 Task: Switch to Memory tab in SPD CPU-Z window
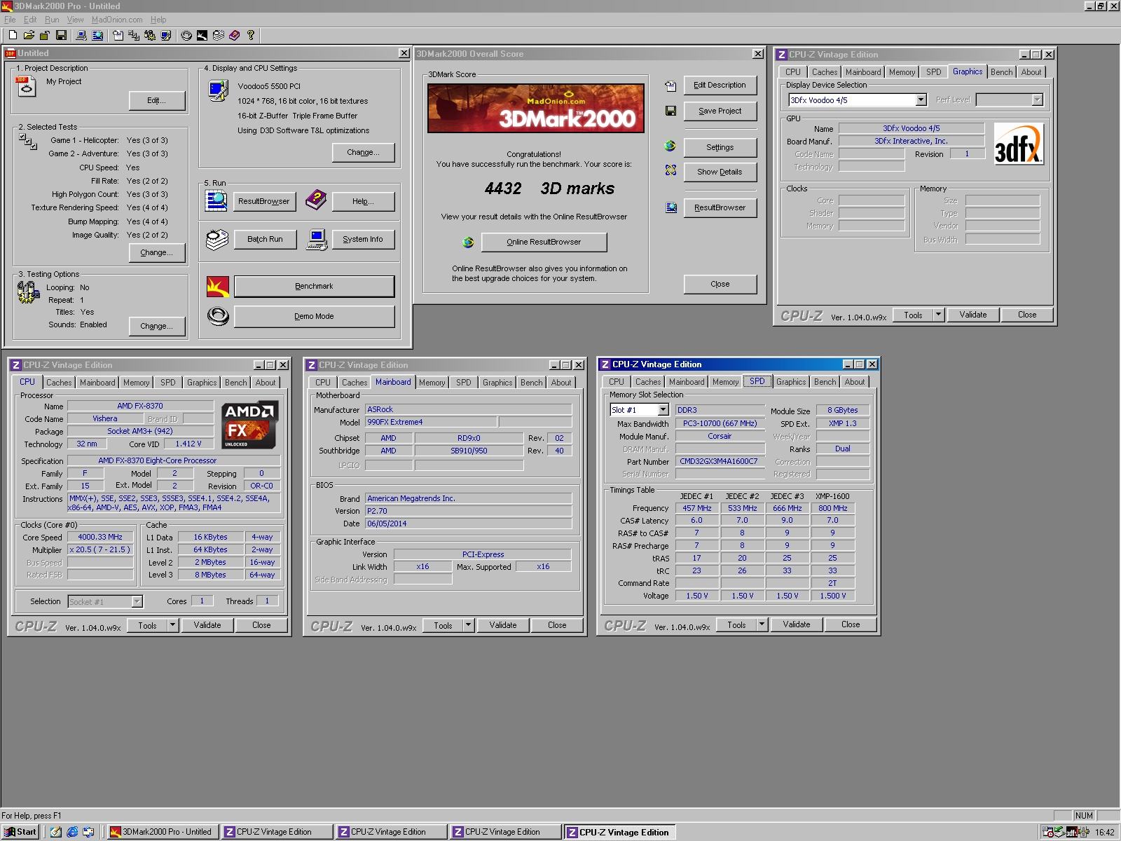[x=725, y=382]
